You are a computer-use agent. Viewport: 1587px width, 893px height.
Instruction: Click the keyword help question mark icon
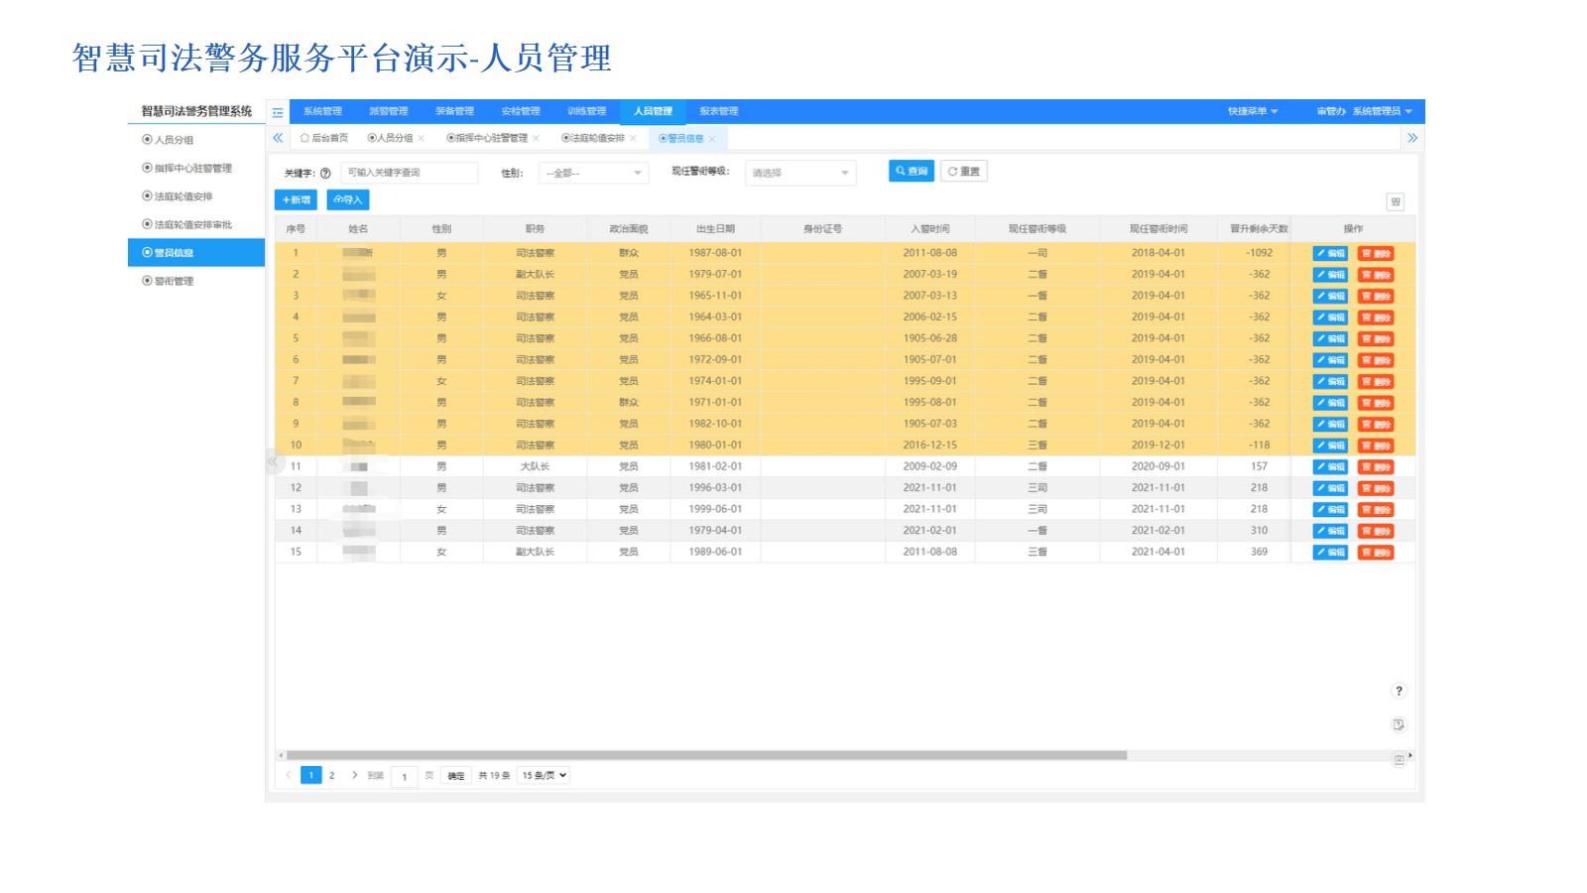pos(325,174)
